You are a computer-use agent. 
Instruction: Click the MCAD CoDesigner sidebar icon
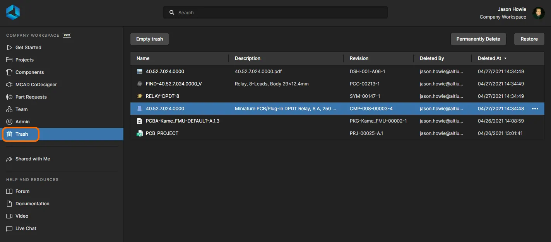point(10,85)
